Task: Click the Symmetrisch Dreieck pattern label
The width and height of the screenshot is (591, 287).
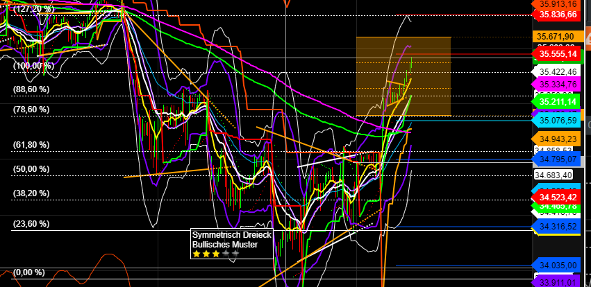Action: pos(225,236)
